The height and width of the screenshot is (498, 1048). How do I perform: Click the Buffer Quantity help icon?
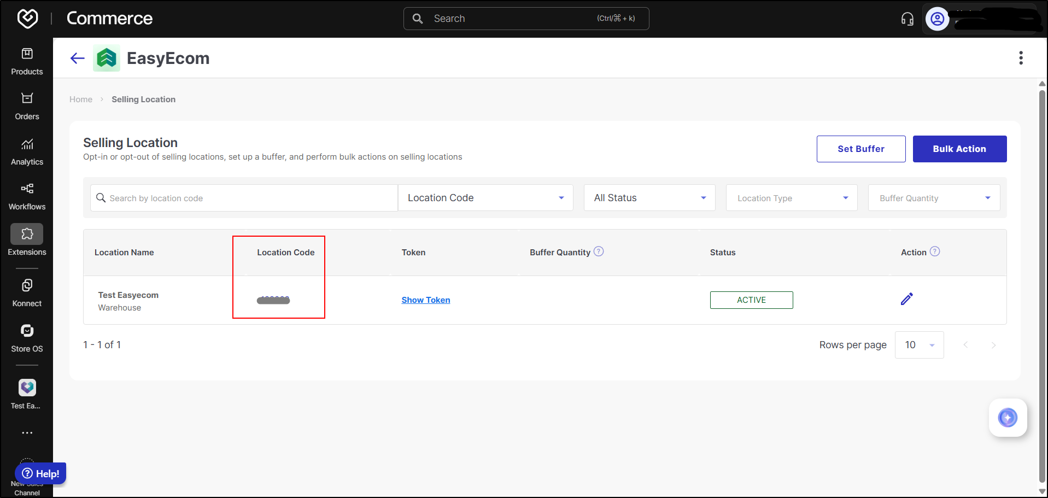[x=599, y=251]
